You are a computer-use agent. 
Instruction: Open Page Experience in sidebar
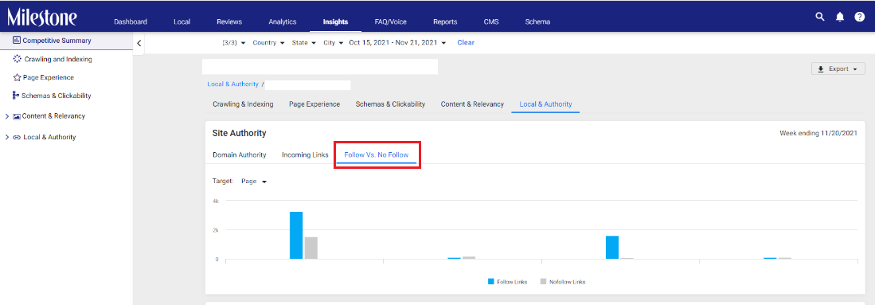(x=49, y=78)
